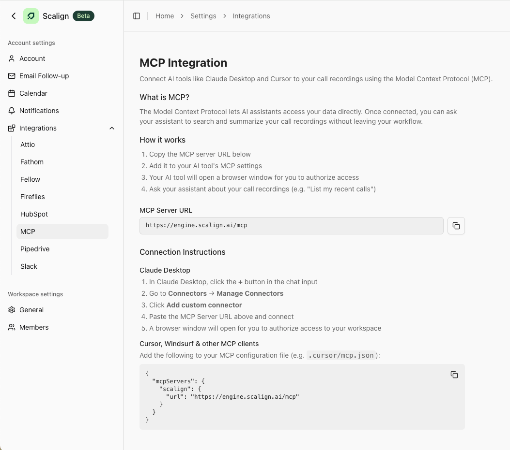Open the Attio integration

point(28,145)
